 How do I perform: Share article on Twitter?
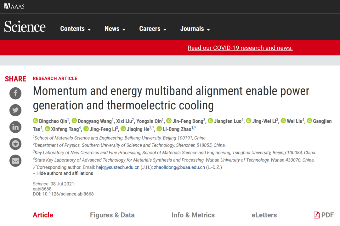15,110
